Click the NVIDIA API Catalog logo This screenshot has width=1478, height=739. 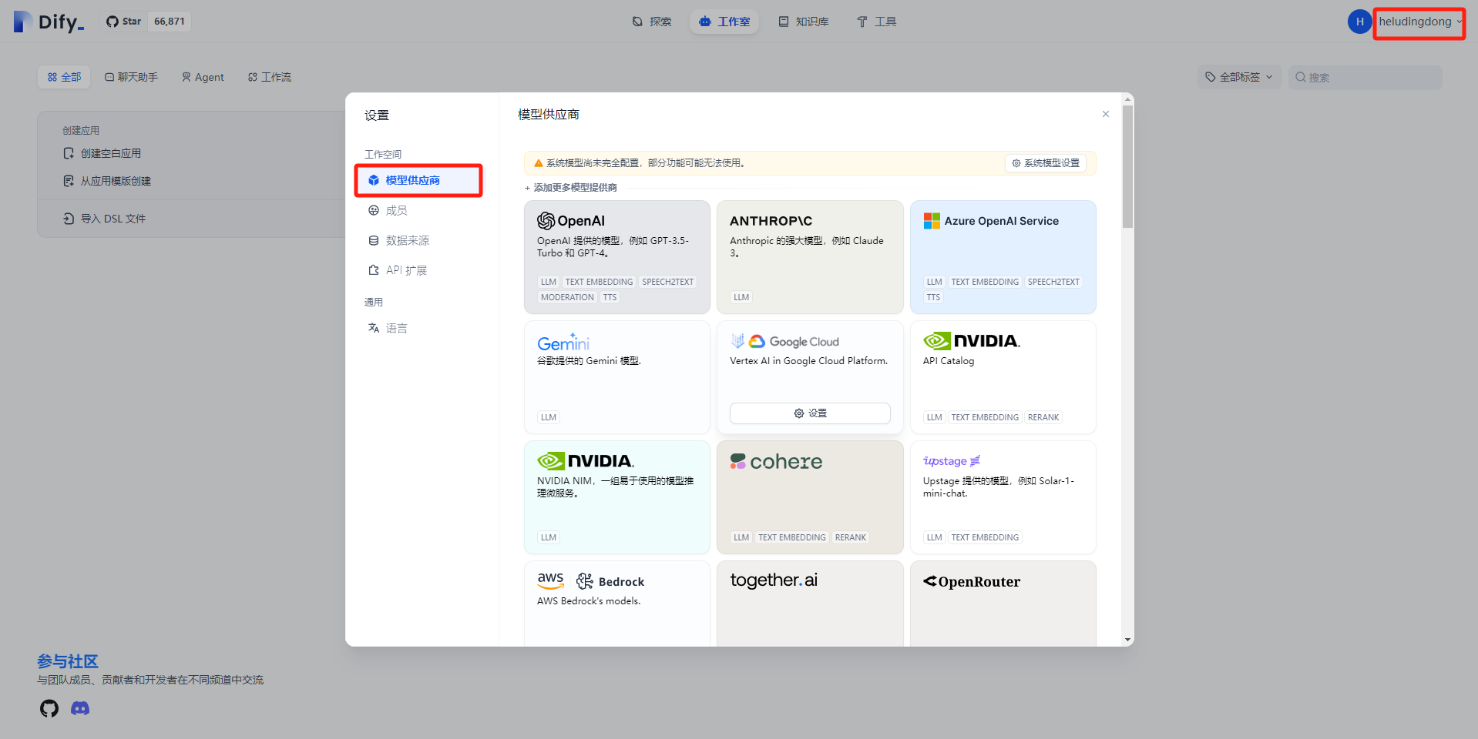click(x=972, y=341)
